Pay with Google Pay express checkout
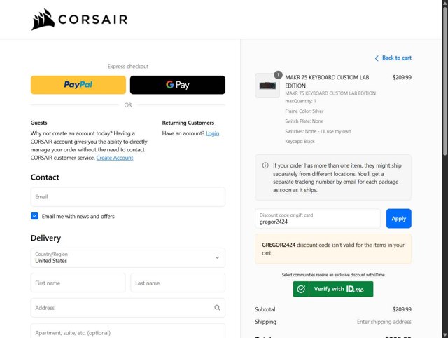Screen dimensions: 448x338 177,85
